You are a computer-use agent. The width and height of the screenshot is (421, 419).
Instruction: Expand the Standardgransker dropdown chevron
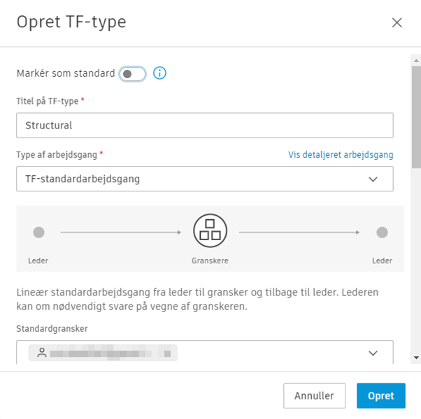(x=373, y=353)
